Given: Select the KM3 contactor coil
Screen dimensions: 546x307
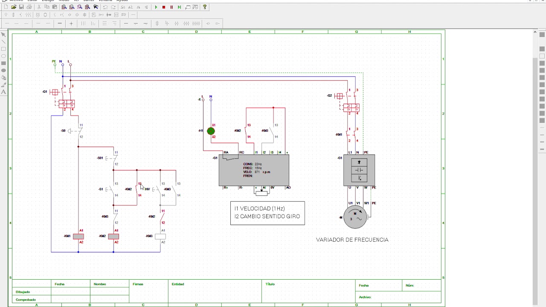Looking at the screenshot, I should click(160, 237).
